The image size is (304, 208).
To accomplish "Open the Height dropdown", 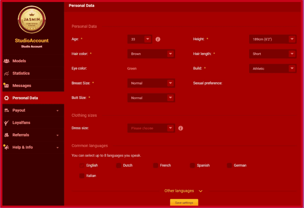I will click(x=272, y=39).
